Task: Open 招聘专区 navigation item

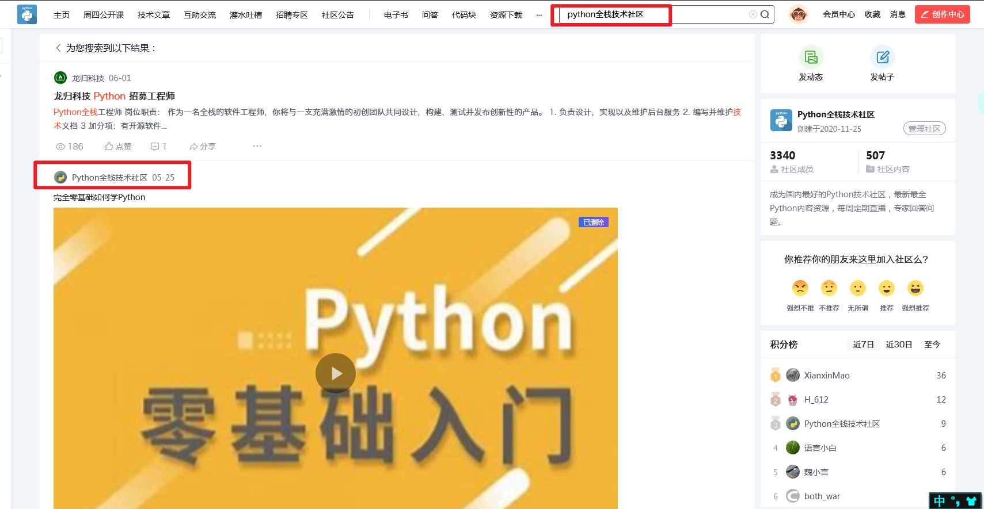Action: (292, 15)
